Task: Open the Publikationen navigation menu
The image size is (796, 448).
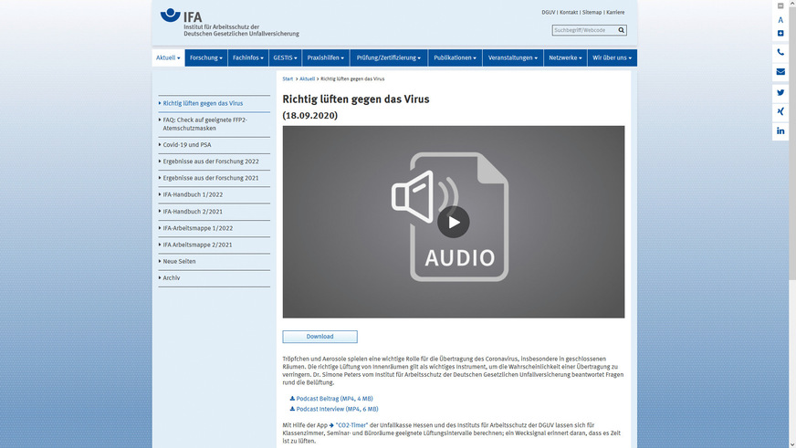Action: tap(456, 57)
